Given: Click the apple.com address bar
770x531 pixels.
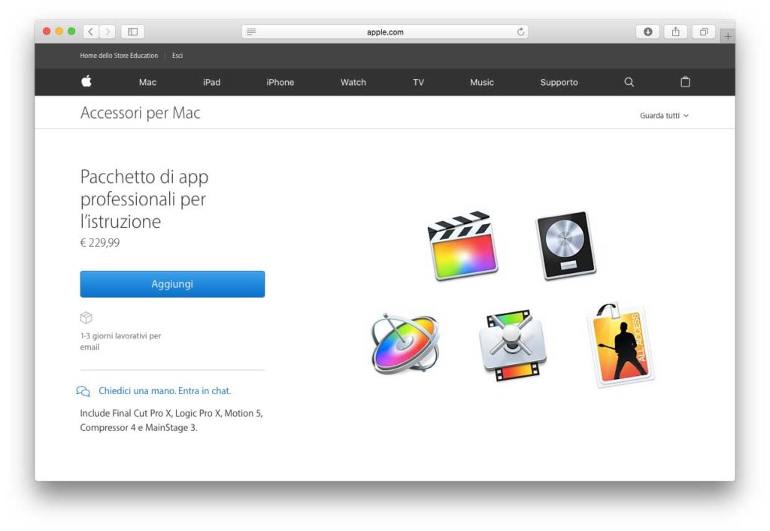Looking at the screenshot, I should pyautogui.click(x=385, y=32).
